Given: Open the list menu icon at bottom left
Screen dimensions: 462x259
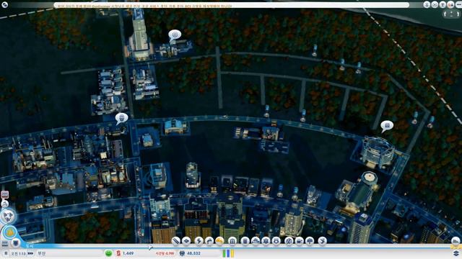Looking at the screenshot, I should tap(5, 243).
